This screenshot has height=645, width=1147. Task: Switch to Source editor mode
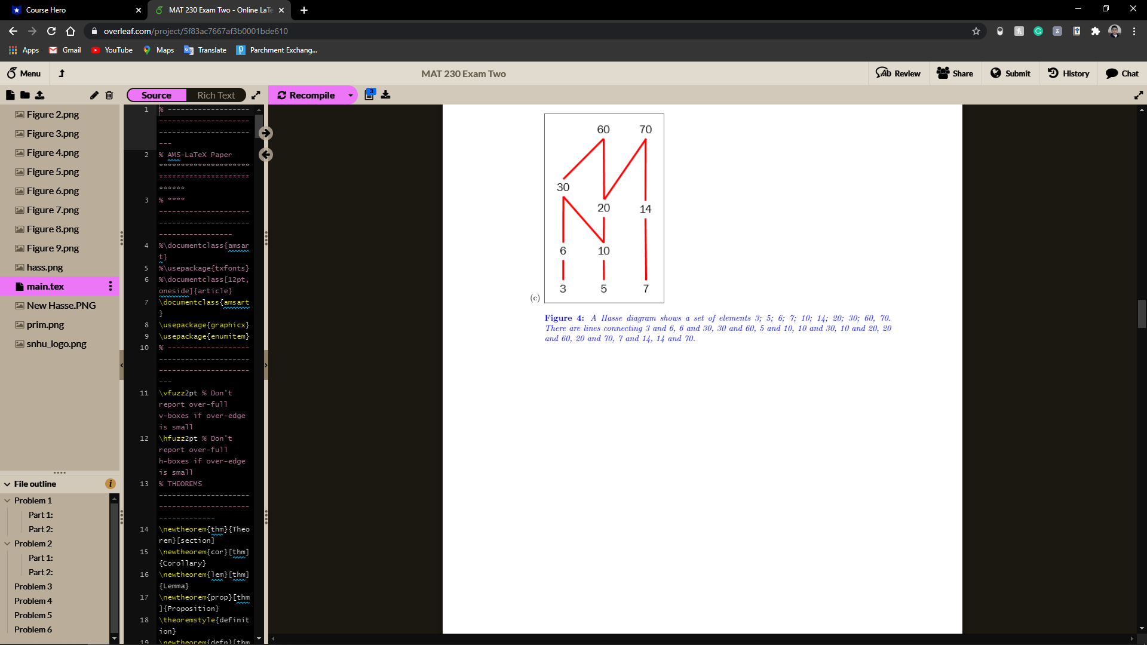[x=156, y=94]
